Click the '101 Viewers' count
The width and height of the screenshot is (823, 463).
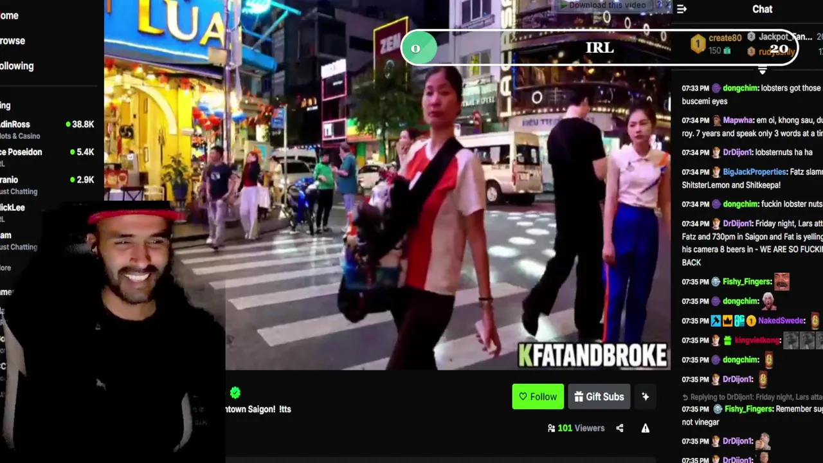coord(581,428)
